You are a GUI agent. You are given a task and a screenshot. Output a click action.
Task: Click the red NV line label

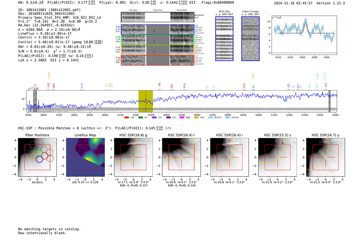159,87
